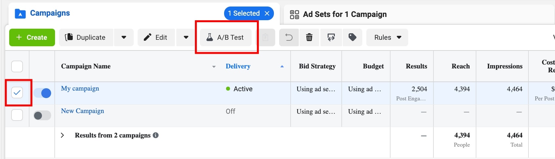Open the Edit dropdown arrow
The image size is (555, 159).
tap(186, 37)
